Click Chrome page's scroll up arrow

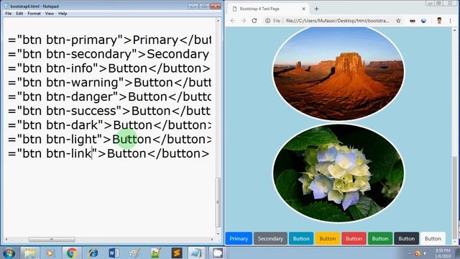pyautogui.click(x=455, y=30)
